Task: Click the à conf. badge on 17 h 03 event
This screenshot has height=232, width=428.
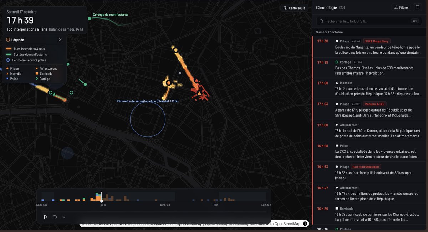Action: 356,104
